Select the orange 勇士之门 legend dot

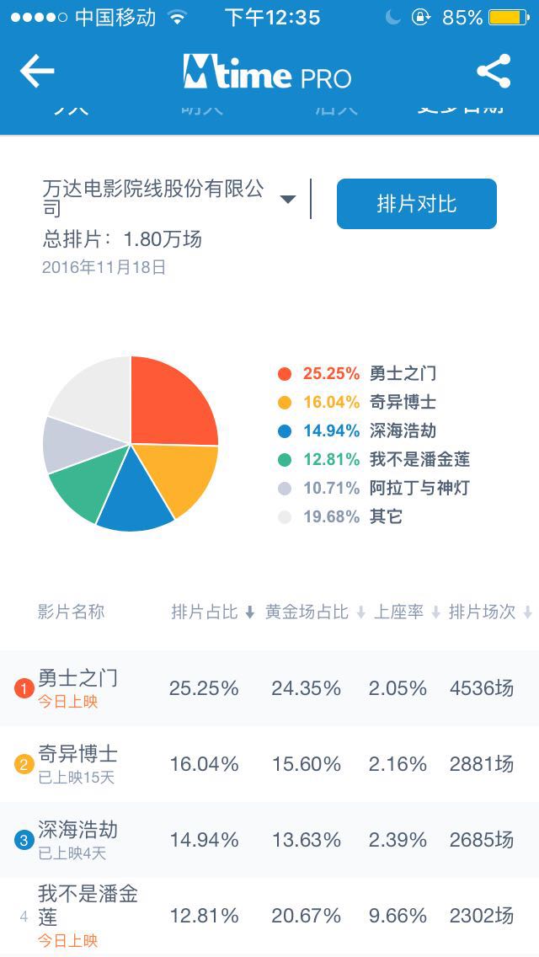click(x=285, y=374)
